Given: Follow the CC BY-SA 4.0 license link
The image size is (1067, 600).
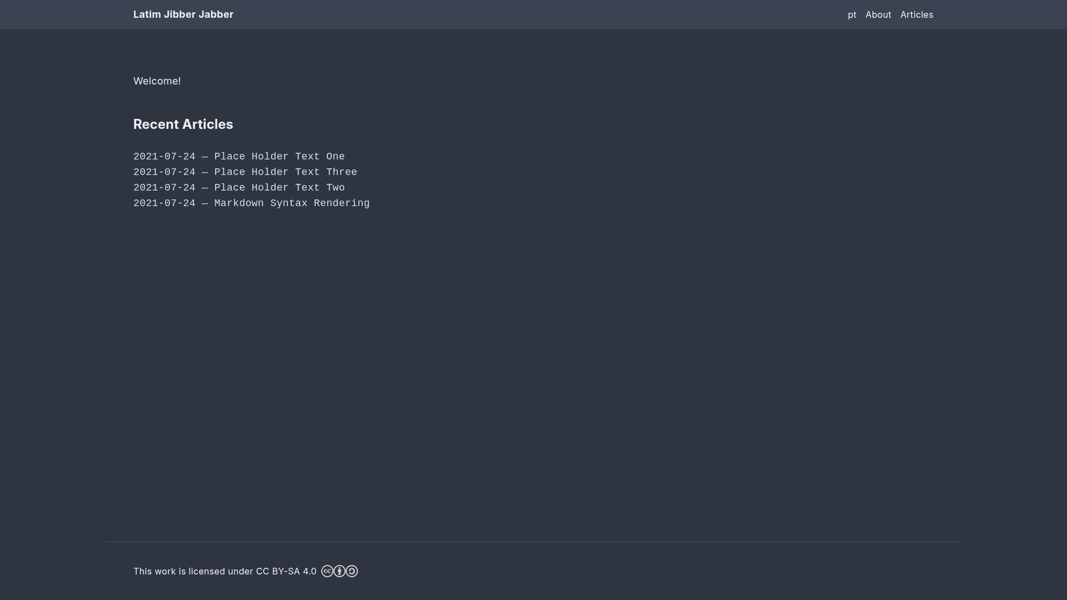Looking at the screenshot, I should (286, 571).
